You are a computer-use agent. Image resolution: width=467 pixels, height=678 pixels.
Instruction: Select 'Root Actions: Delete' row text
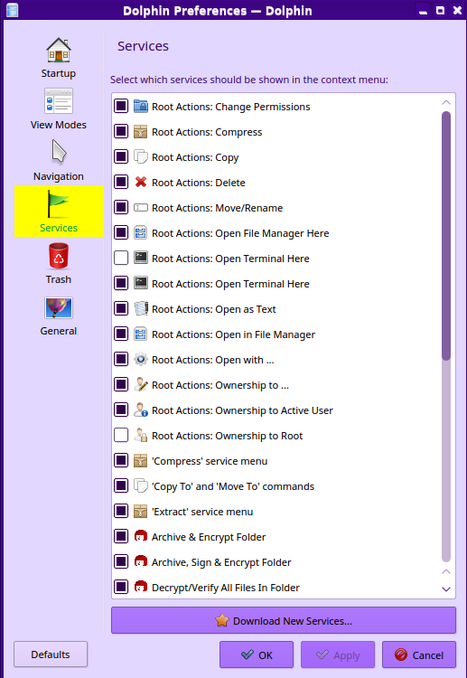[199, 183]
